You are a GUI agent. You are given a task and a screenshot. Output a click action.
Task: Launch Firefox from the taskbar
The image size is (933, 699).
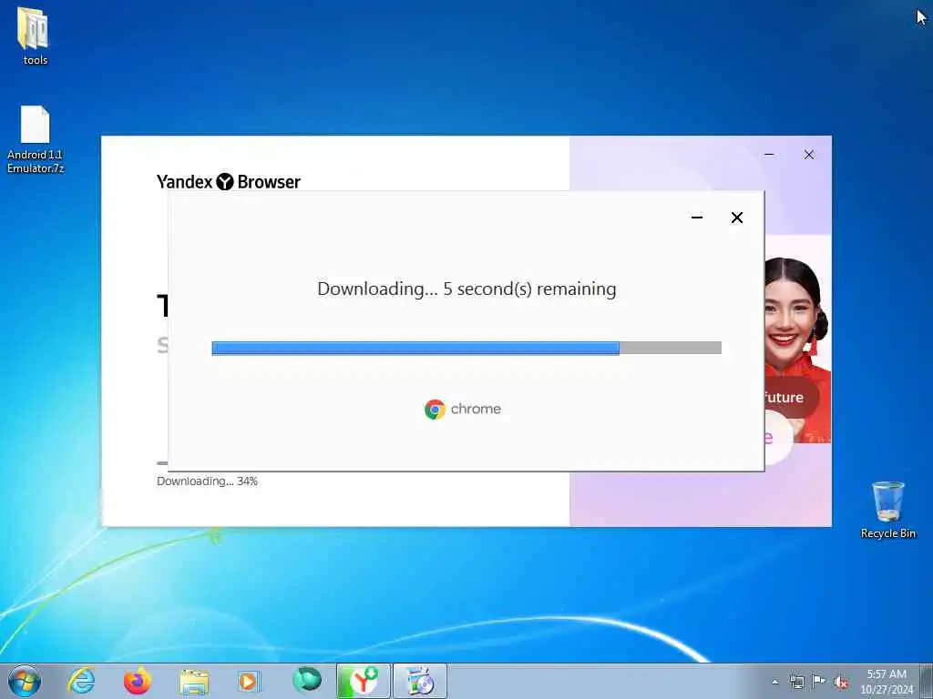[x=137, y=681]
